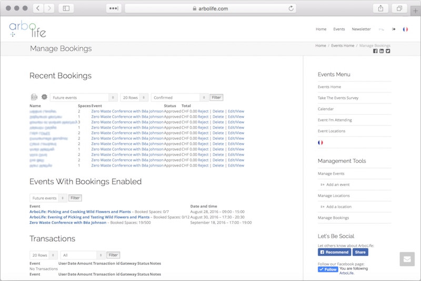Click the 'August 28, 2016 – 09:00 - 15:00' date

[217, 212]
